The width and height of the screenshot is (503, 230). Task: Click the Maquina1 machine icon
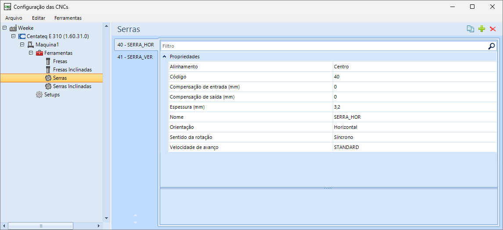point(30,45)
